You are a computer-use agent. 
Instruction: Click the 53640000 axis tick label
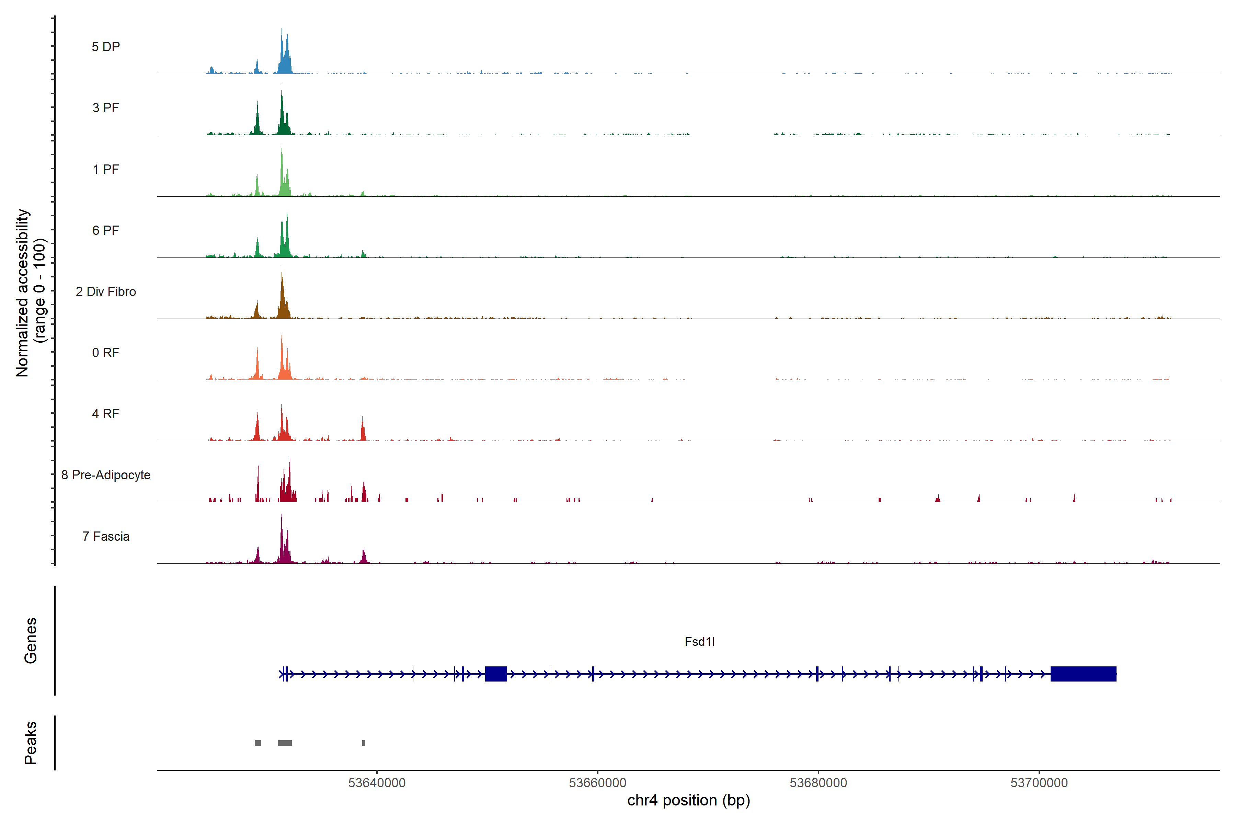coord(377,783)
